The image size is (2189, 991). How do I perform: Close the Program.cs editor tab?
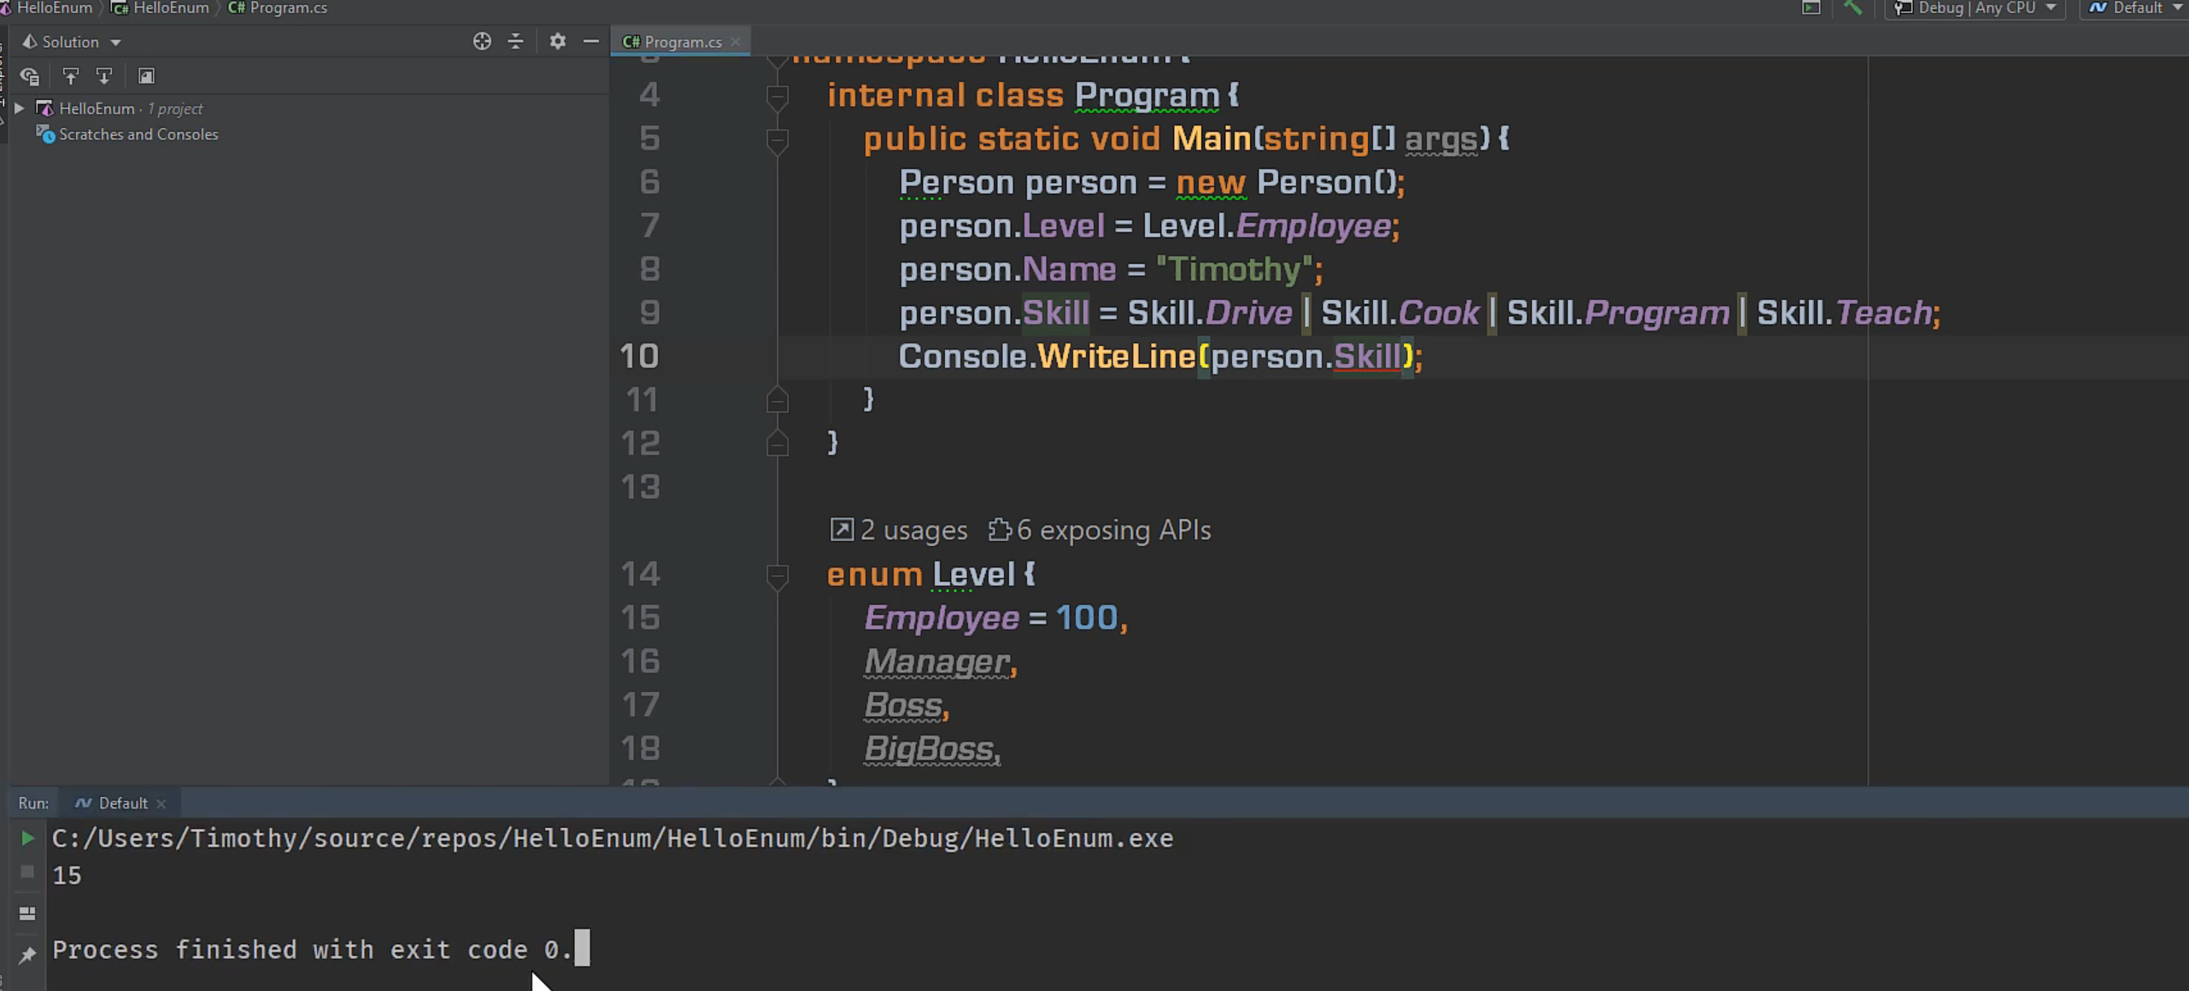(736, 41)
